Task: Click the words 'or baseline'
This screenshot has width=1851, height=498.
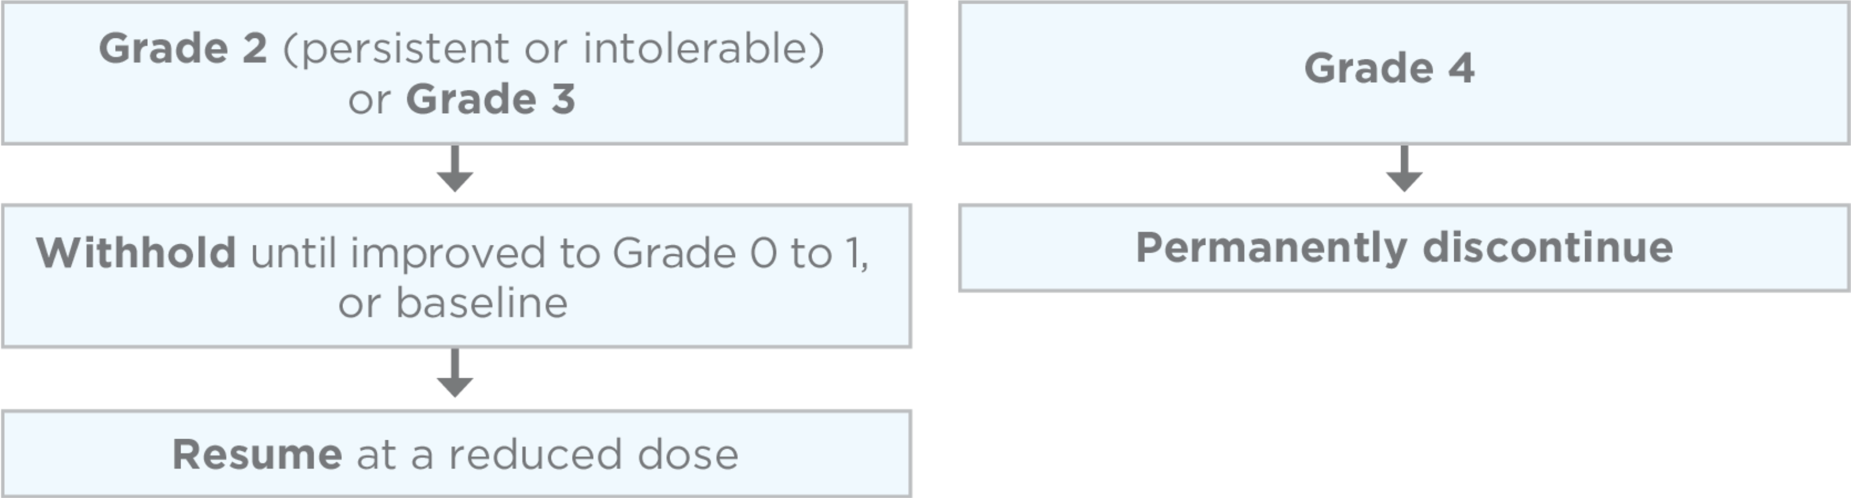Action: (453, 303)
